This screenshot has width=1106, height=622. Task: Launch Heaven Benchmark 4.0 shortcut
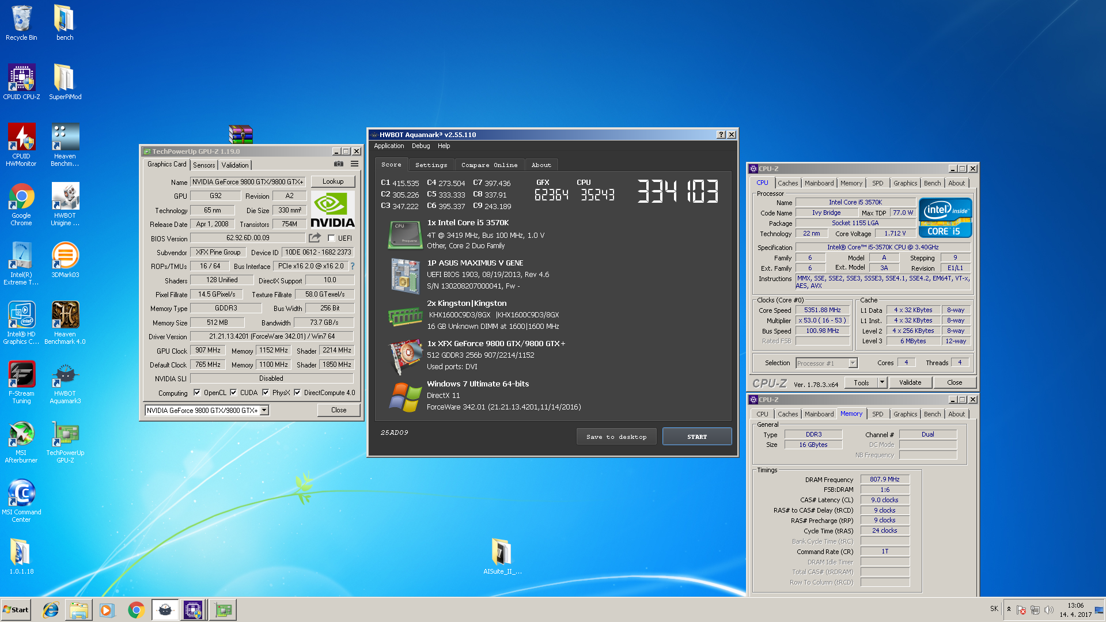pyautogui.click(x=65, y=323)
